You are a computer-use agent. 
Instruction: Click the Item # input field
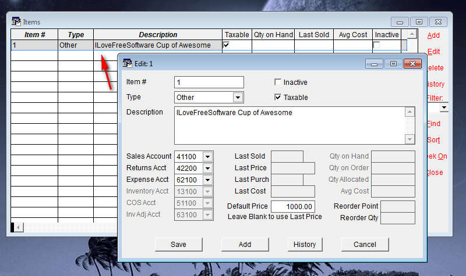[209, 82]
